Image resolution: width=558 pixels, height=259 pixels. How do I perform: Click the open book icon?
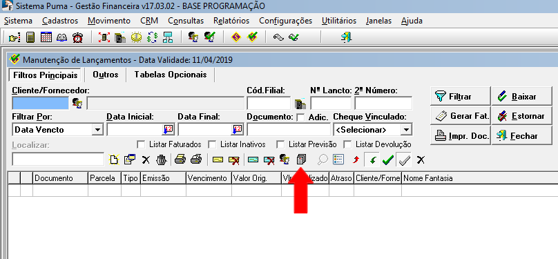(61, 37)
